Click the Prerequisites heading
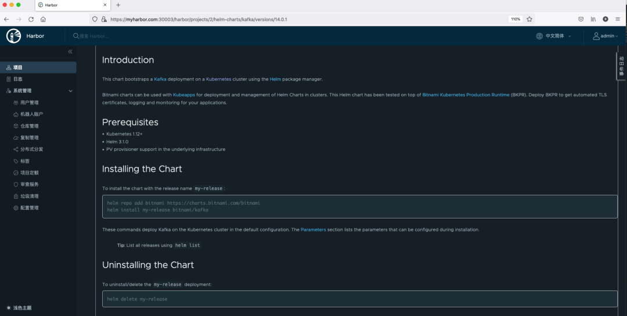This screenshot has height=316, width=627. [130, 122]
